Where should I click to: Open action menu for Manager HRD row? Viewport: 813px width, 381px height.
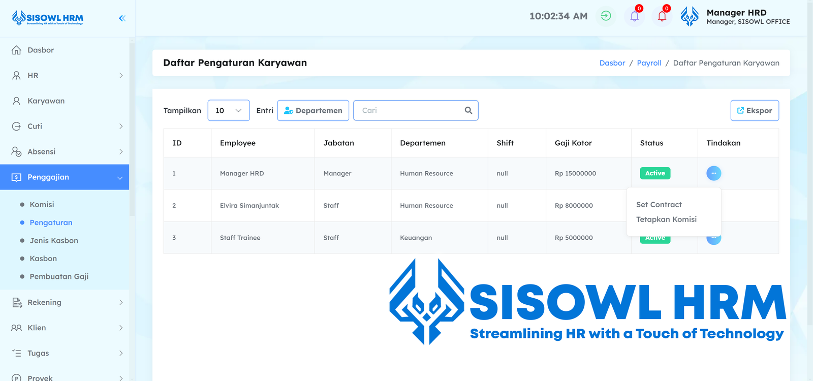(713, 173)
